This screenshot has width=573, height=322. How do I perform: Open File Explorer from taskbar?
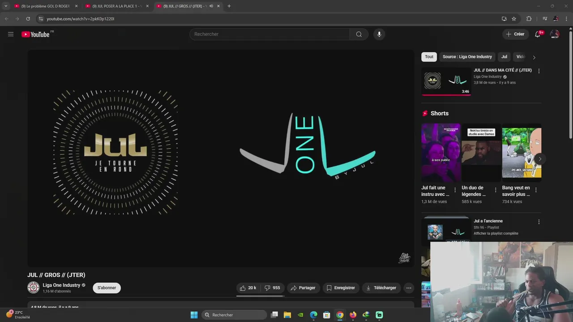(287, 315)
